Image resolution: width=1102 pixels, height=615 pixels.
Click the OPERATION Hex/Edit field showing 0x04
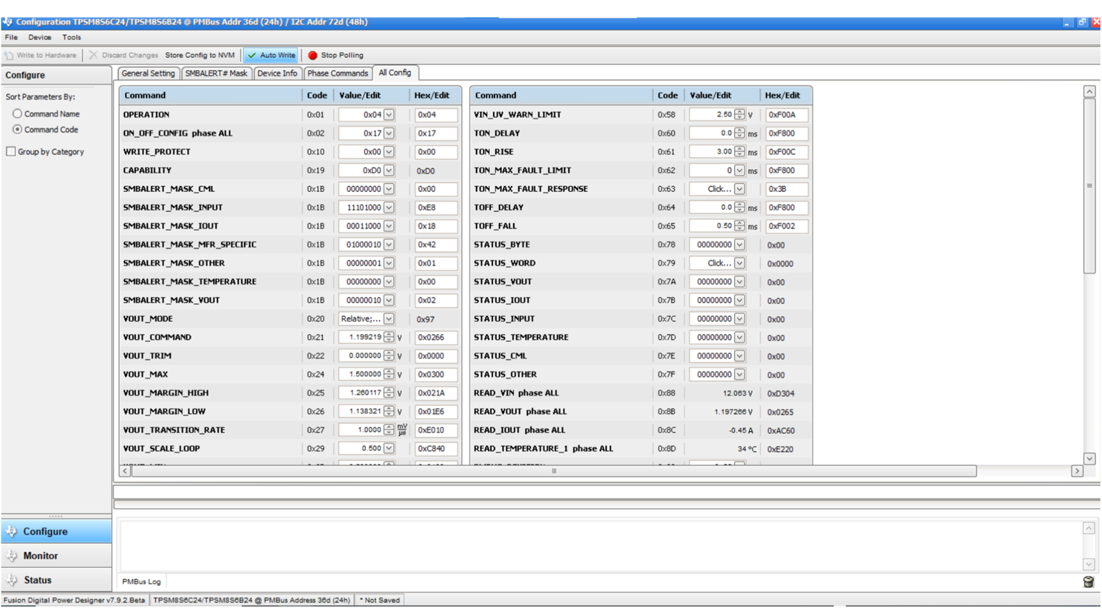tap(436, 115)
